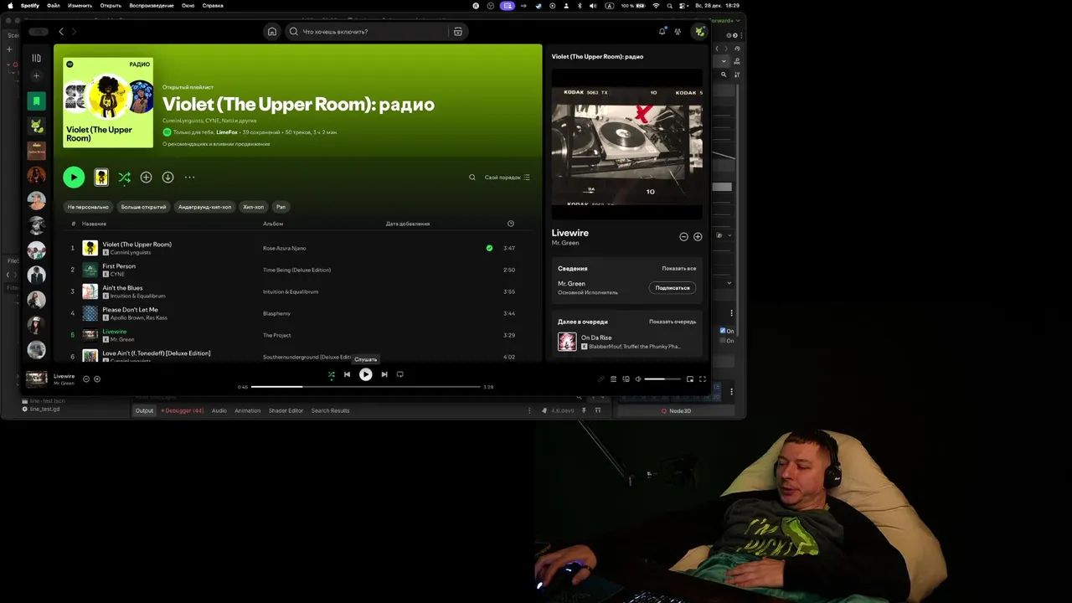Open the queue icon in player bar
Viewport: 1072px width, 603px height.
pos(613,379)
